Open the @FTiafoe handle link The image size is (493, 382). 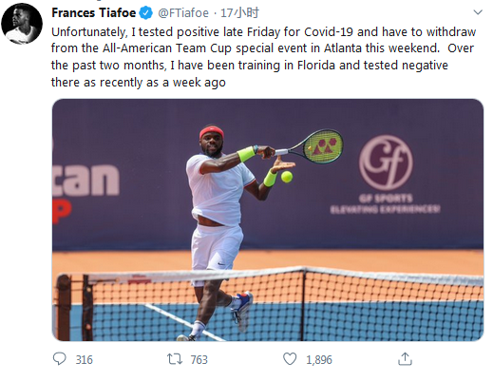coord(183,13)
